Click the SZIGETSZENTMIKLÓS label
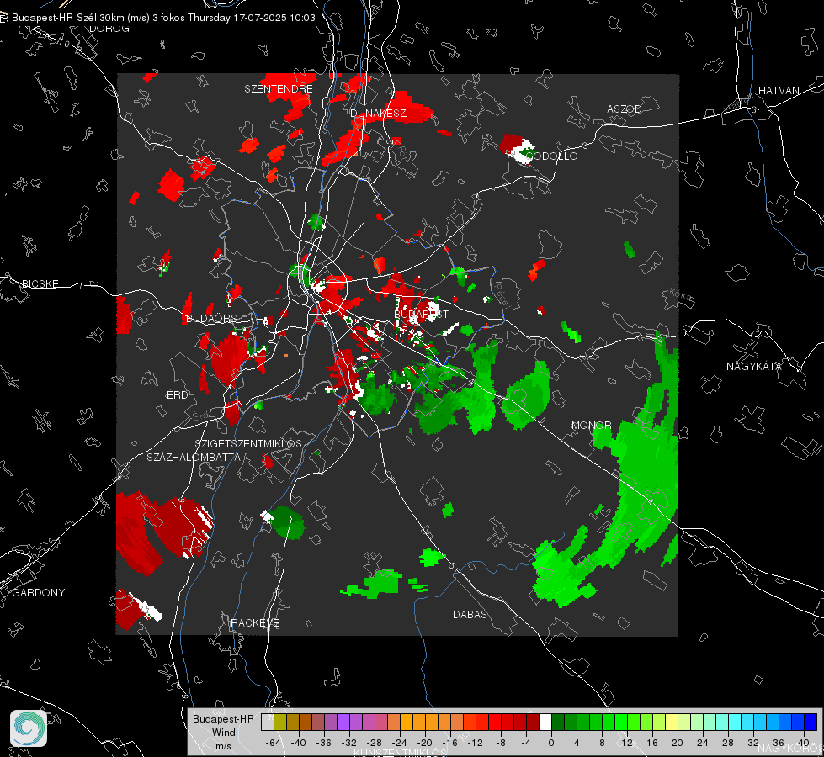This screenshot has width=824, height=757. 248,444
